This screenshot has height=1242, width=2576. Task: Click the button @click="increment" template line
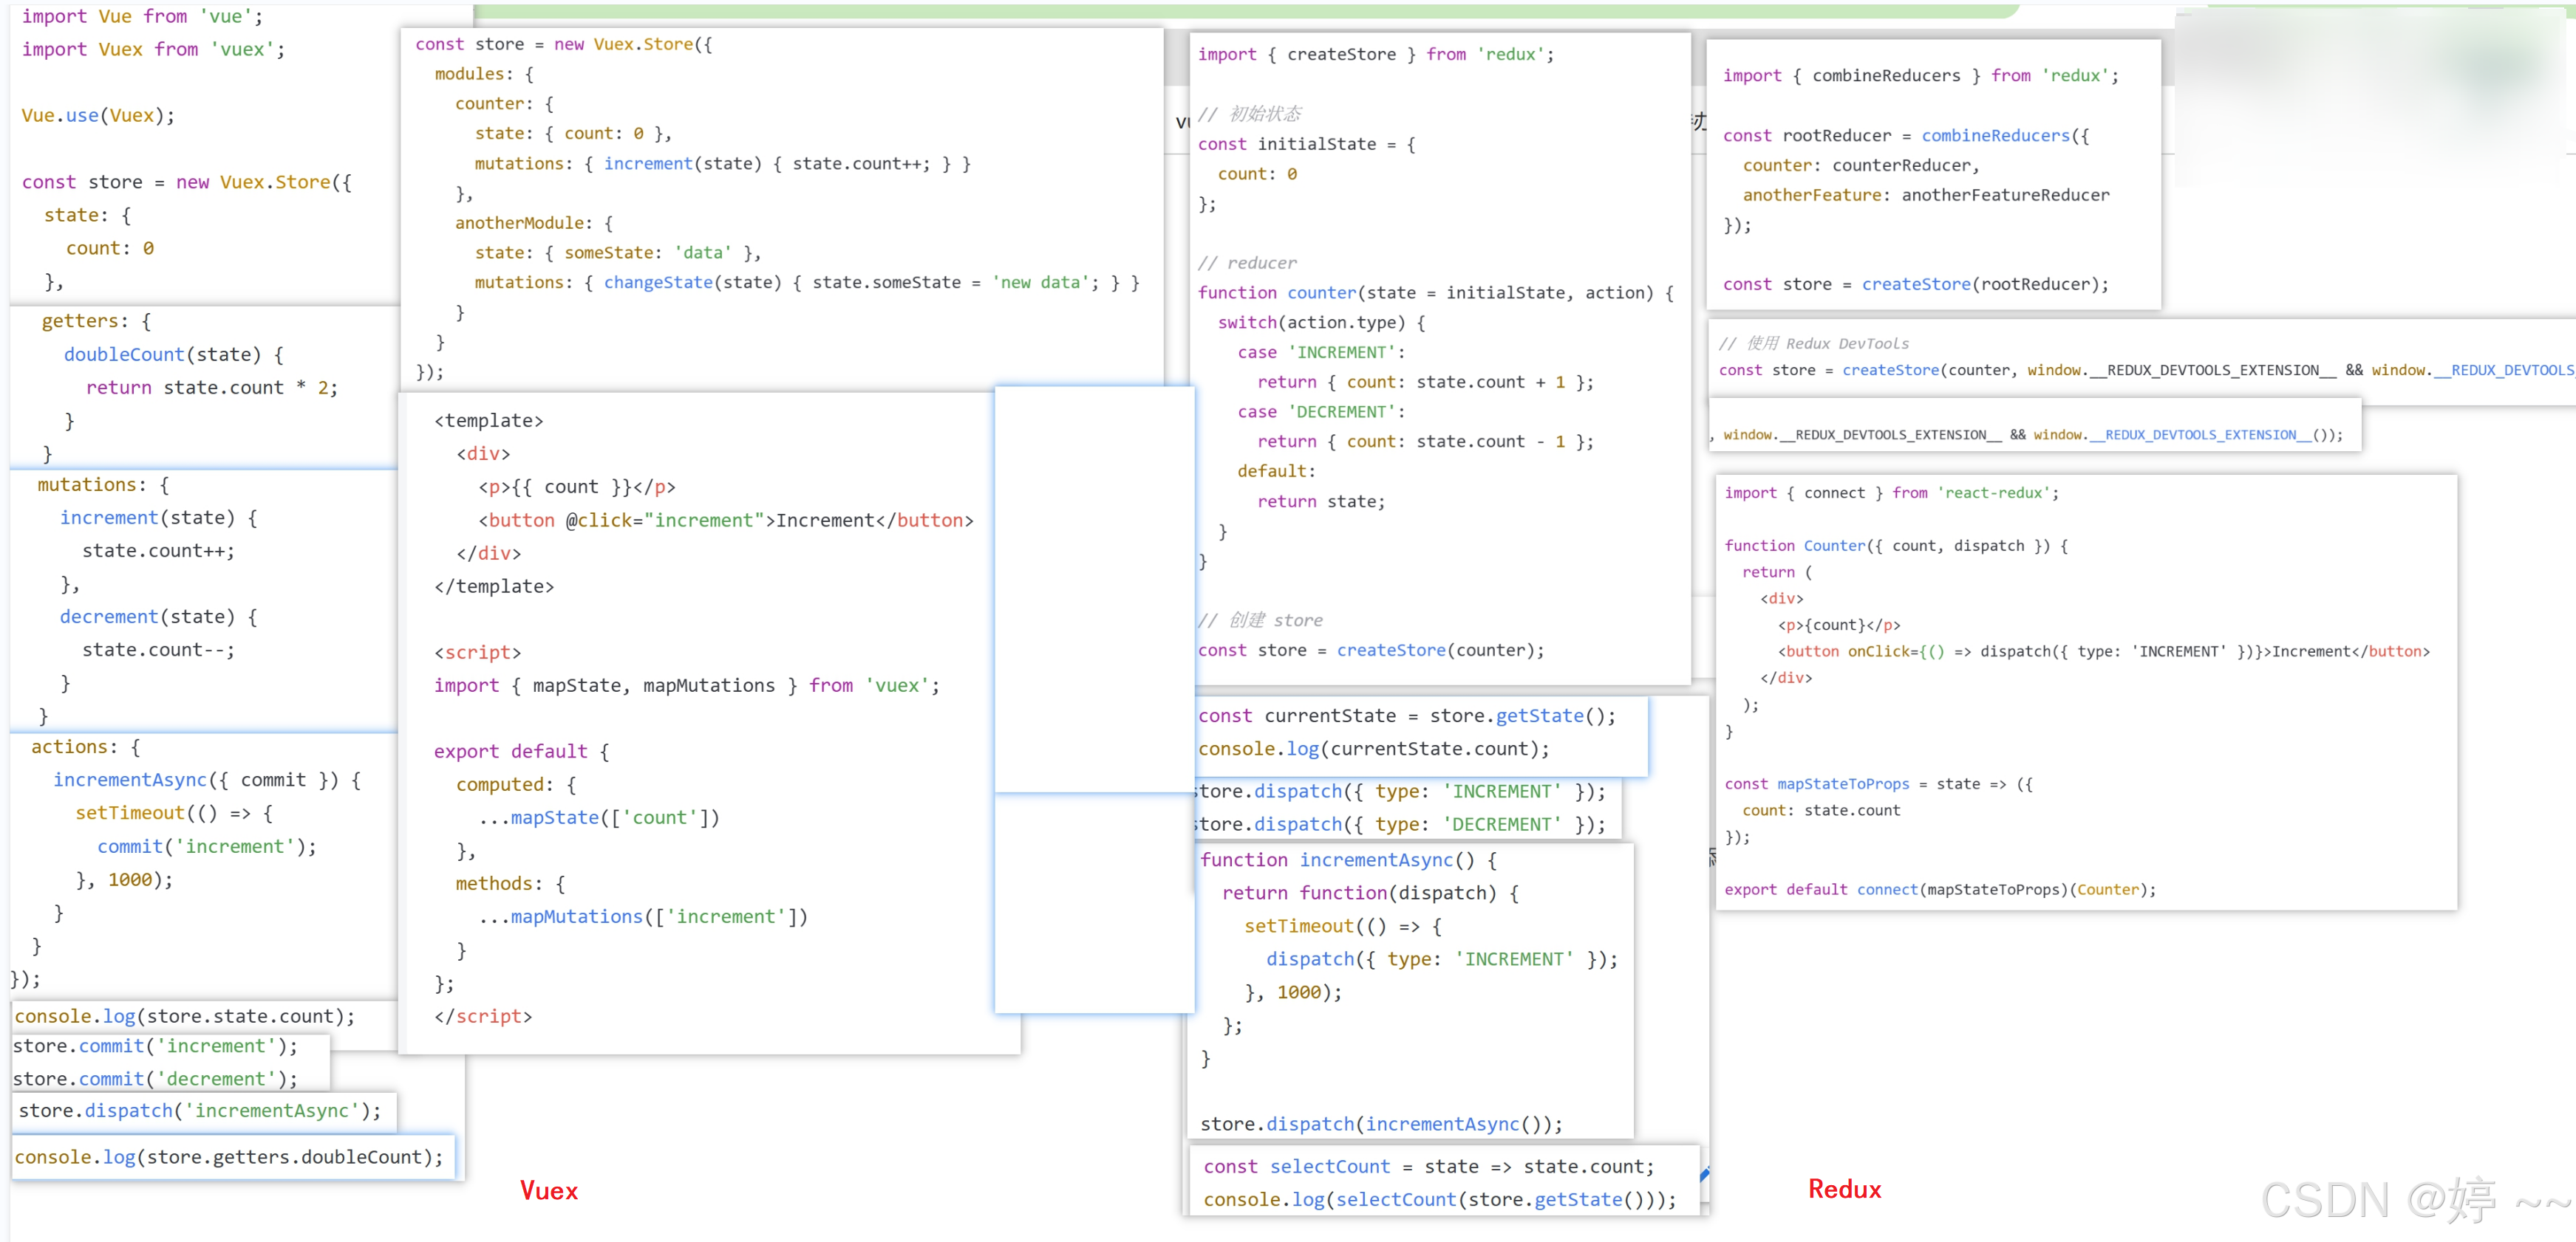pyautogui.click(x=724, y=520)
